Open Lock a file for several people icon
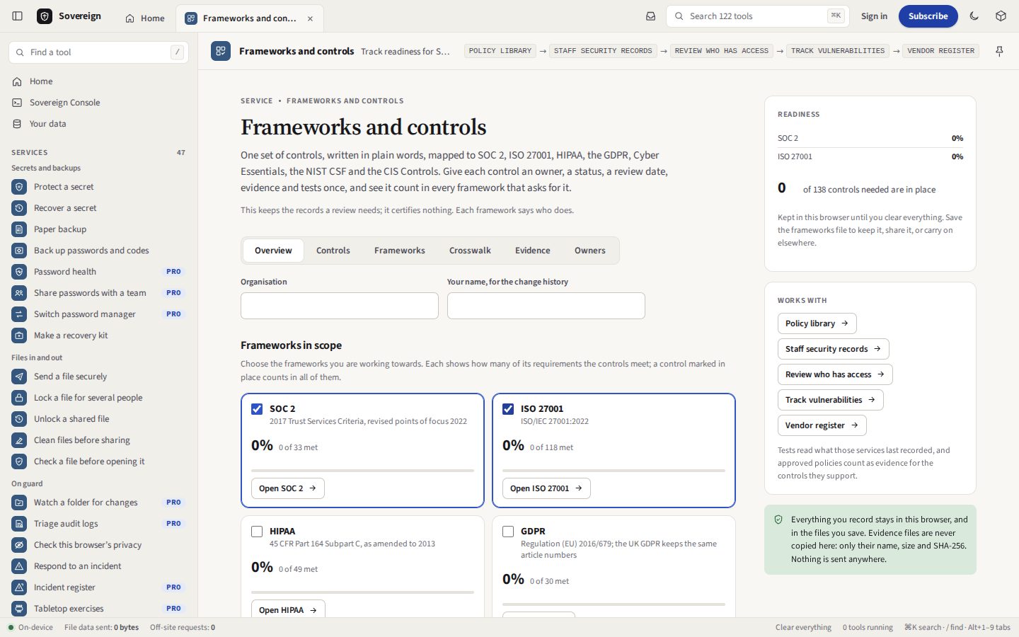The image size is (1019, 637). [19, 398]
